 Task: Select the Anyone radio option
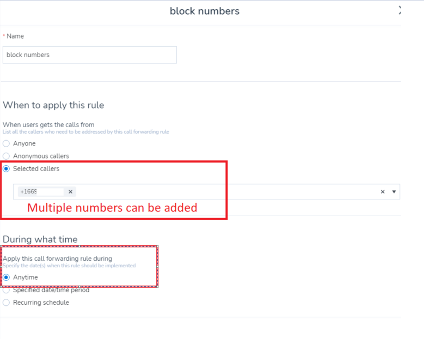[x=6, y=143]
